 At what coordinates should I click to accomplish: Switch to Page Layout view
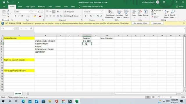click(153, 97)
